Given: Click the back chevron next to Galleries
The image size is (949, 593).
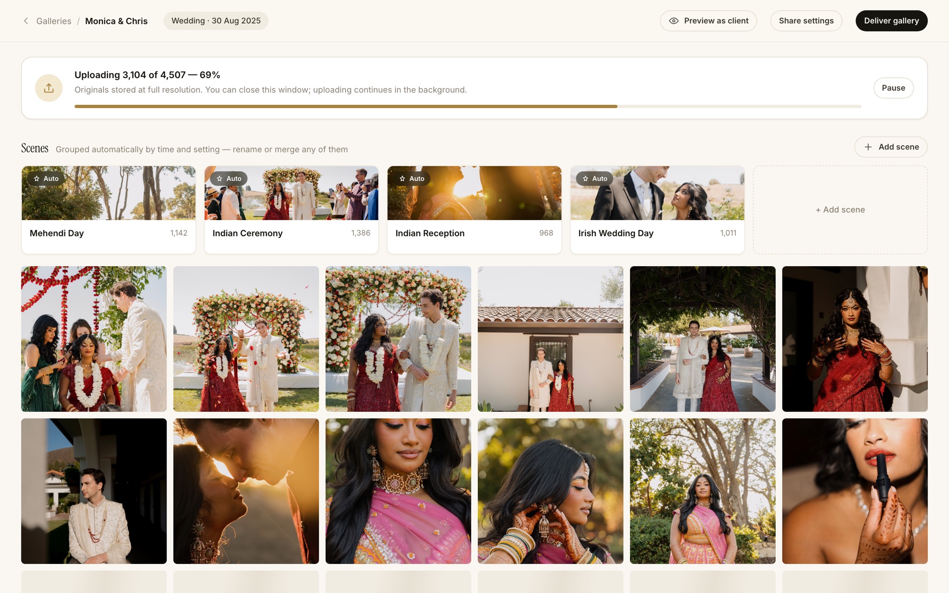Looking at the screenshot, I should point(26,21).
